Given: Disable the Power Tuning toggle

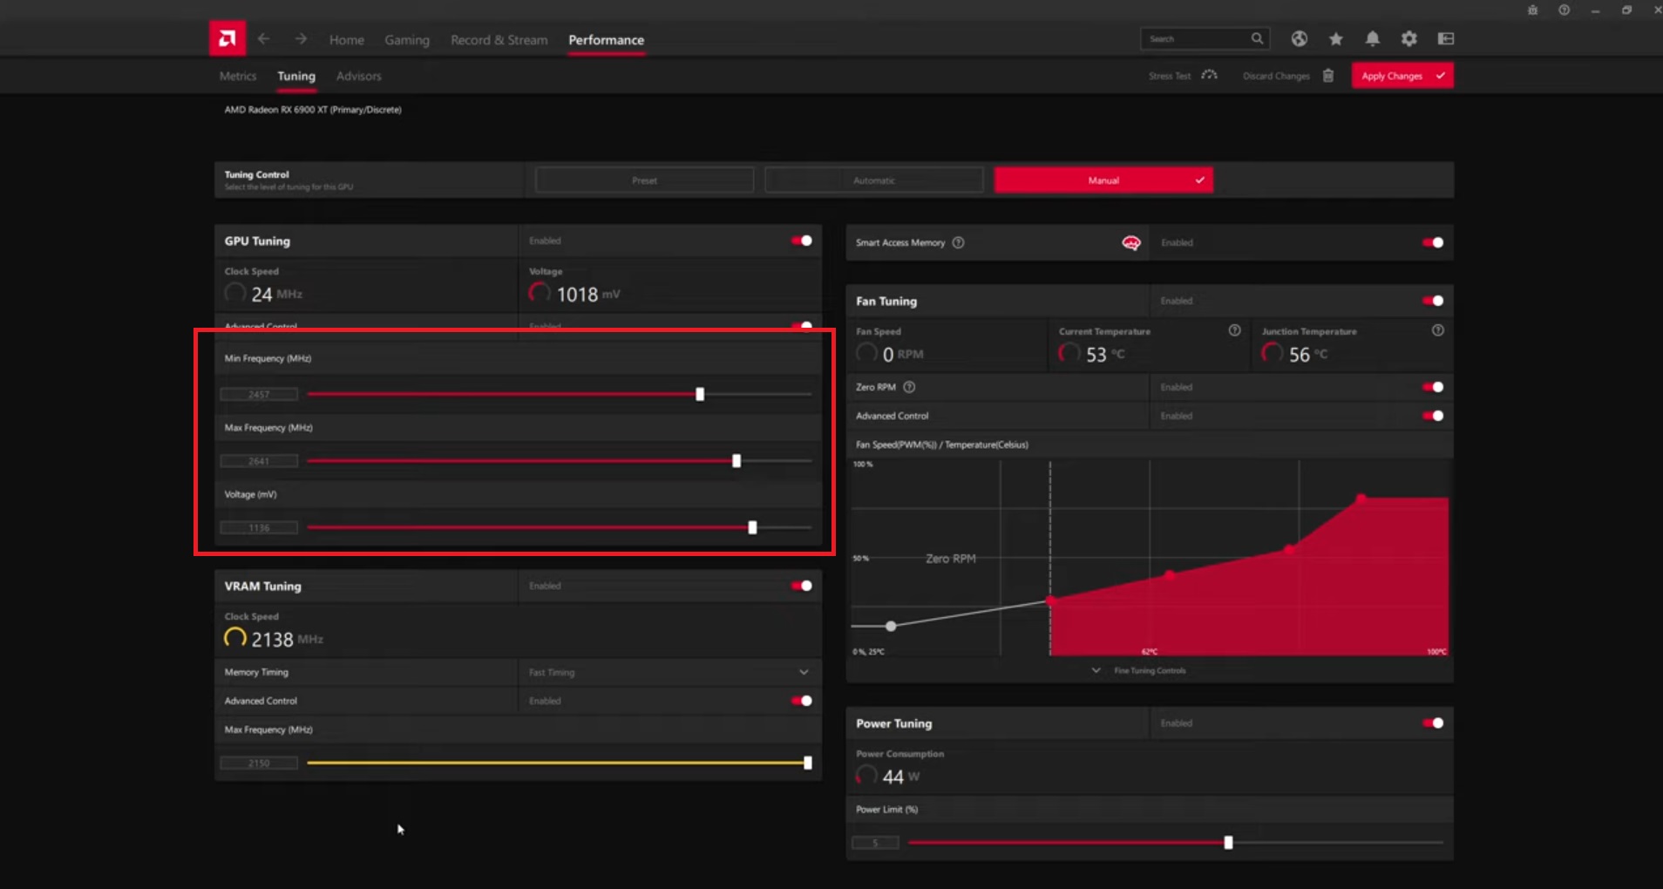Looking at the screenshot, I should [1432, 723].
